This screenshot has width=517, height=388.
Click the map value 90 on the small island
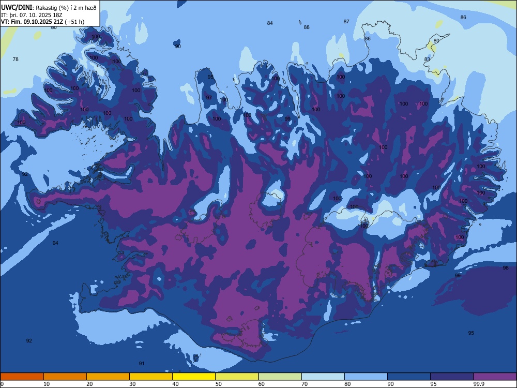pyautogui.click(x=178, y=47)
